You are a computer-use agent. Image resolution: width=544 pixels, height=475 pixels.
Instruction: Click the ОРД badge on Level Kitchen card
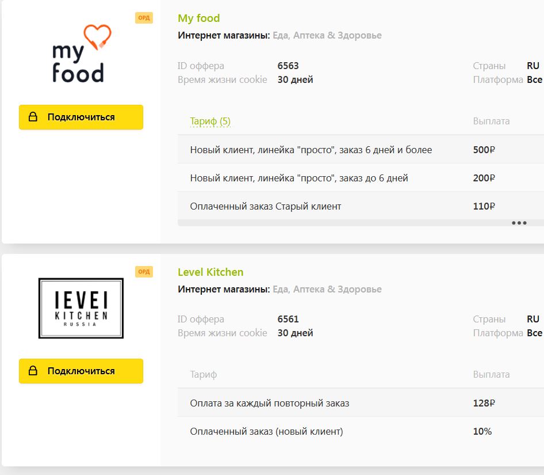click(x=144, y=272)
